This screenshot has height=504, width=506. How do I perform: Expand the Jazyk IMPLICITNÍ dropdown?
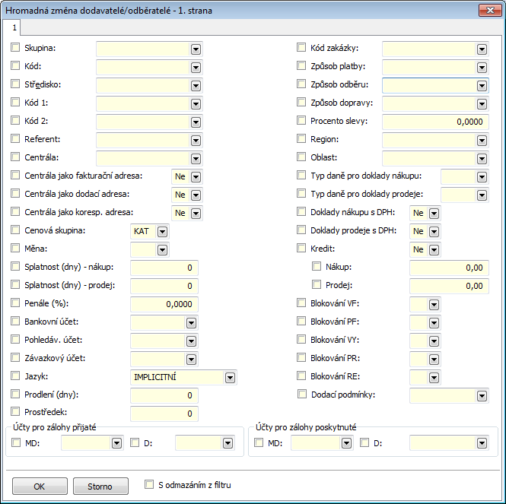click(229, 376)
